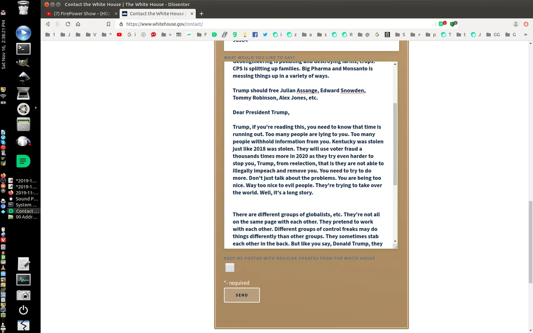This screenshot has height=333, width=533.
Task: Launch the Terminal from the dock
Action: [x=23, y=49]
